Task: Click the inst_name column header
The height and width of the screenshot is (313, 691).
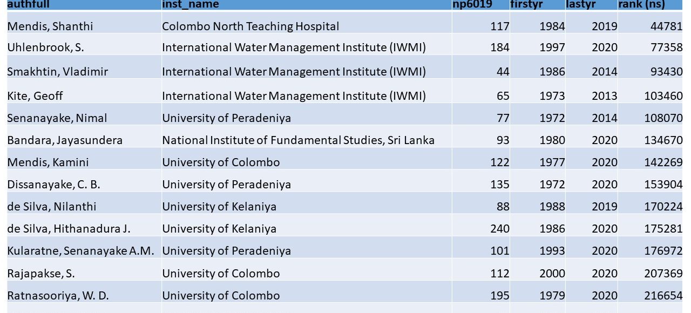Action: pyautogui.click(x=191, y=4)
